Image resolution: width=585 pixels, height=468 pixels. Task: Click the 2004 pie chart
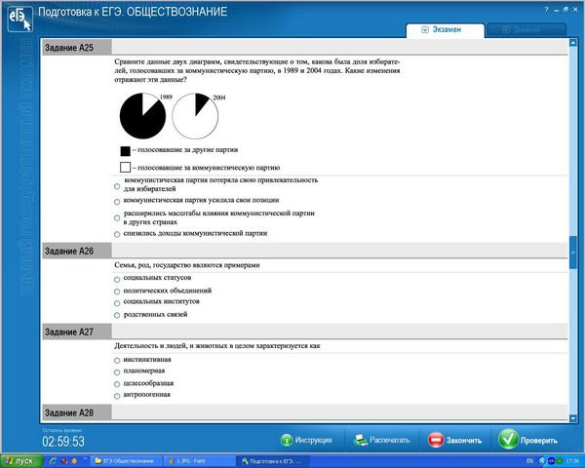(x=195, y=118)
